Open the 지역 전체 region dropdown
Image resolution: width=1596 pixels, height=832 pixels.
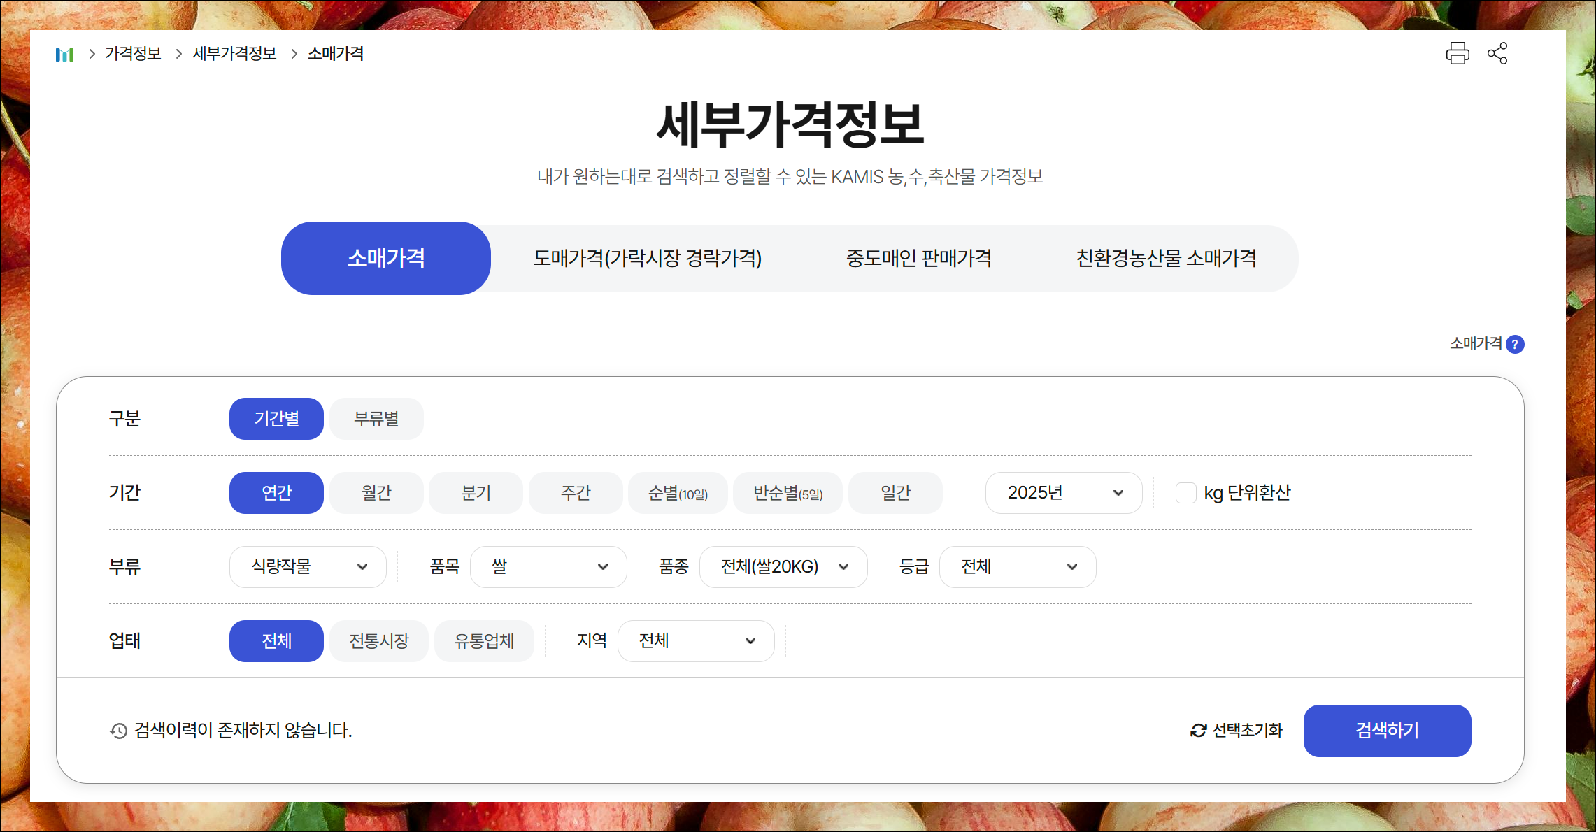pos(696,641)
